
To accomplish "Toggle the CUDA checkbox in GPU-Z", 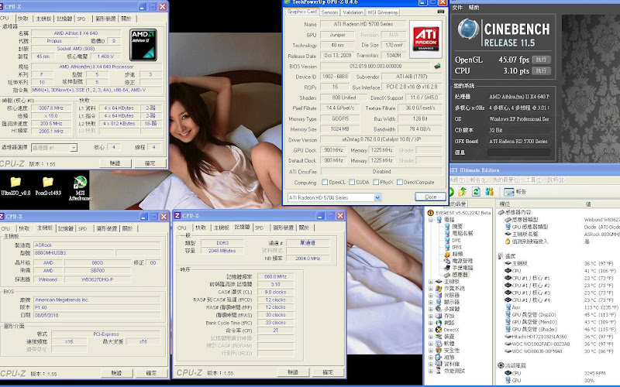I will [352, 182].
